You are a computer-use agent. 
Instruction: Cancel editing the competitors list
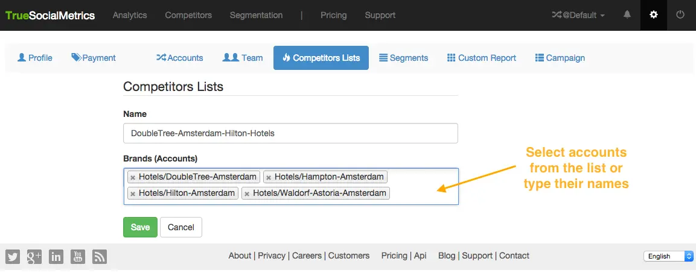pos(181,227)
